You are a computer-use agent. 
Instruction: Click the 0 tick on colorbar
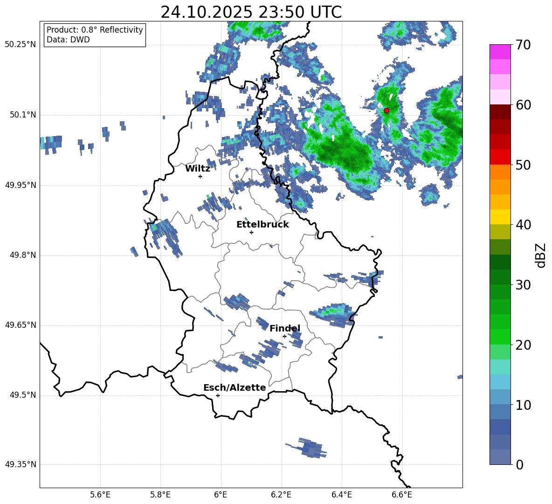(x=519, y=464)
